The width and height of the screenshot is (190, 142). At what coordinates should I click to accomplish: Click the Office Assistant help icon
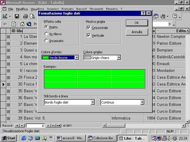[175, 16]
